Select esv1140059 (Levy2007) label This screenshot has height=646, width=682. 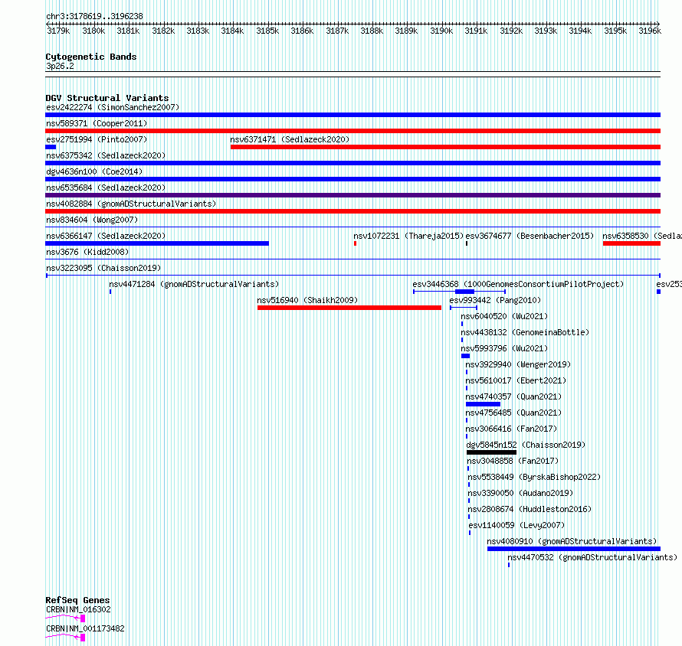pyautogui.click(x=516, y=525)
